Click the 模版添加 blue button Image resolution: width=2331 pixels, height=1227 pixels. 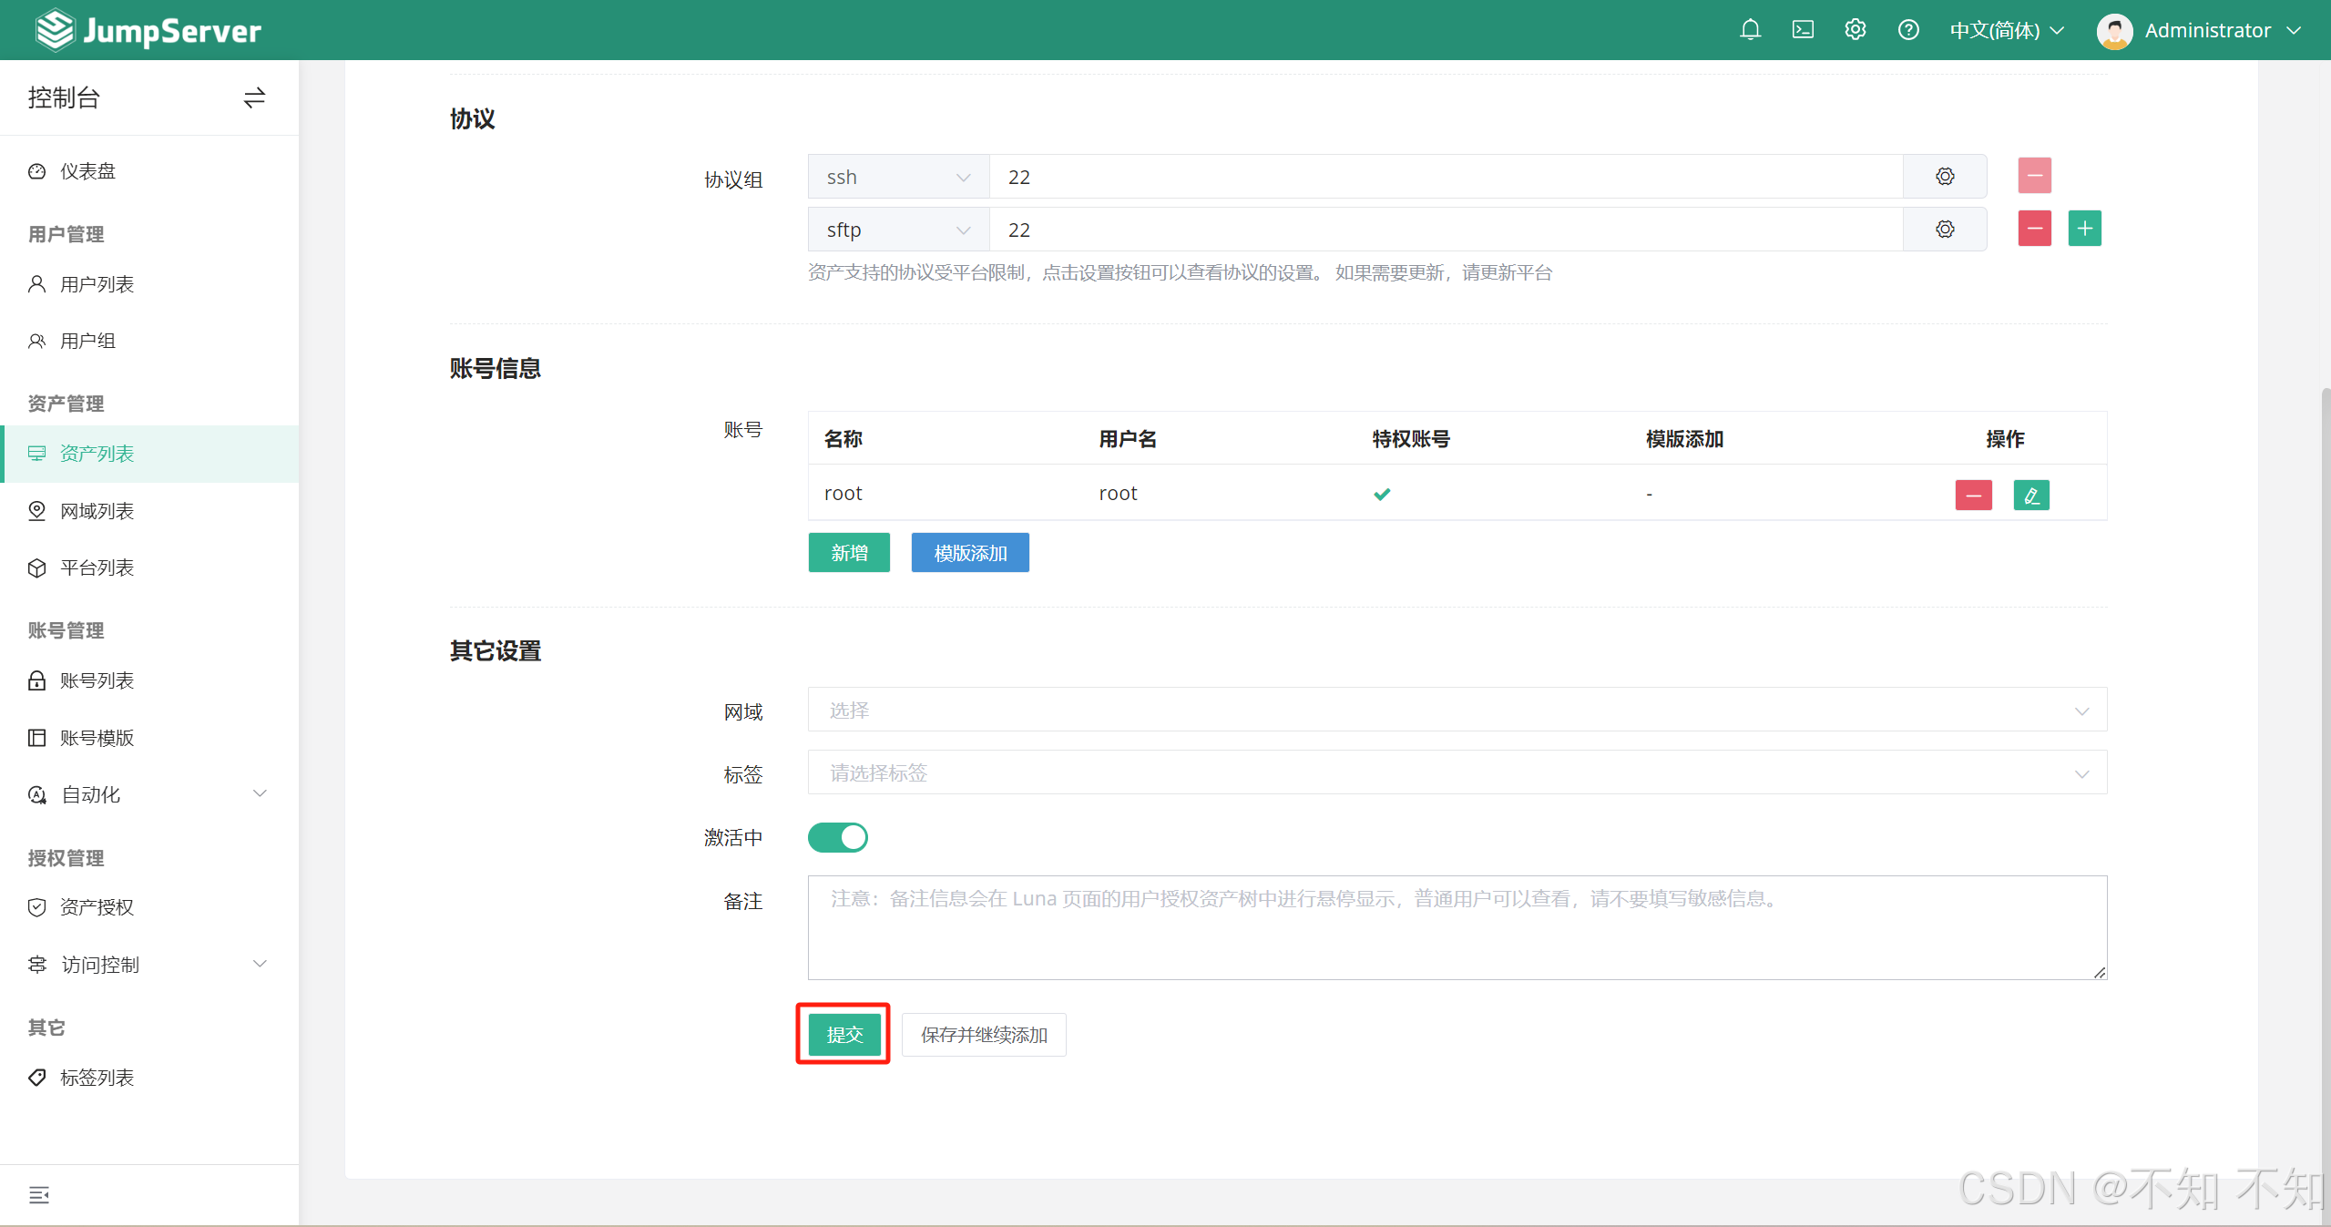969,553
